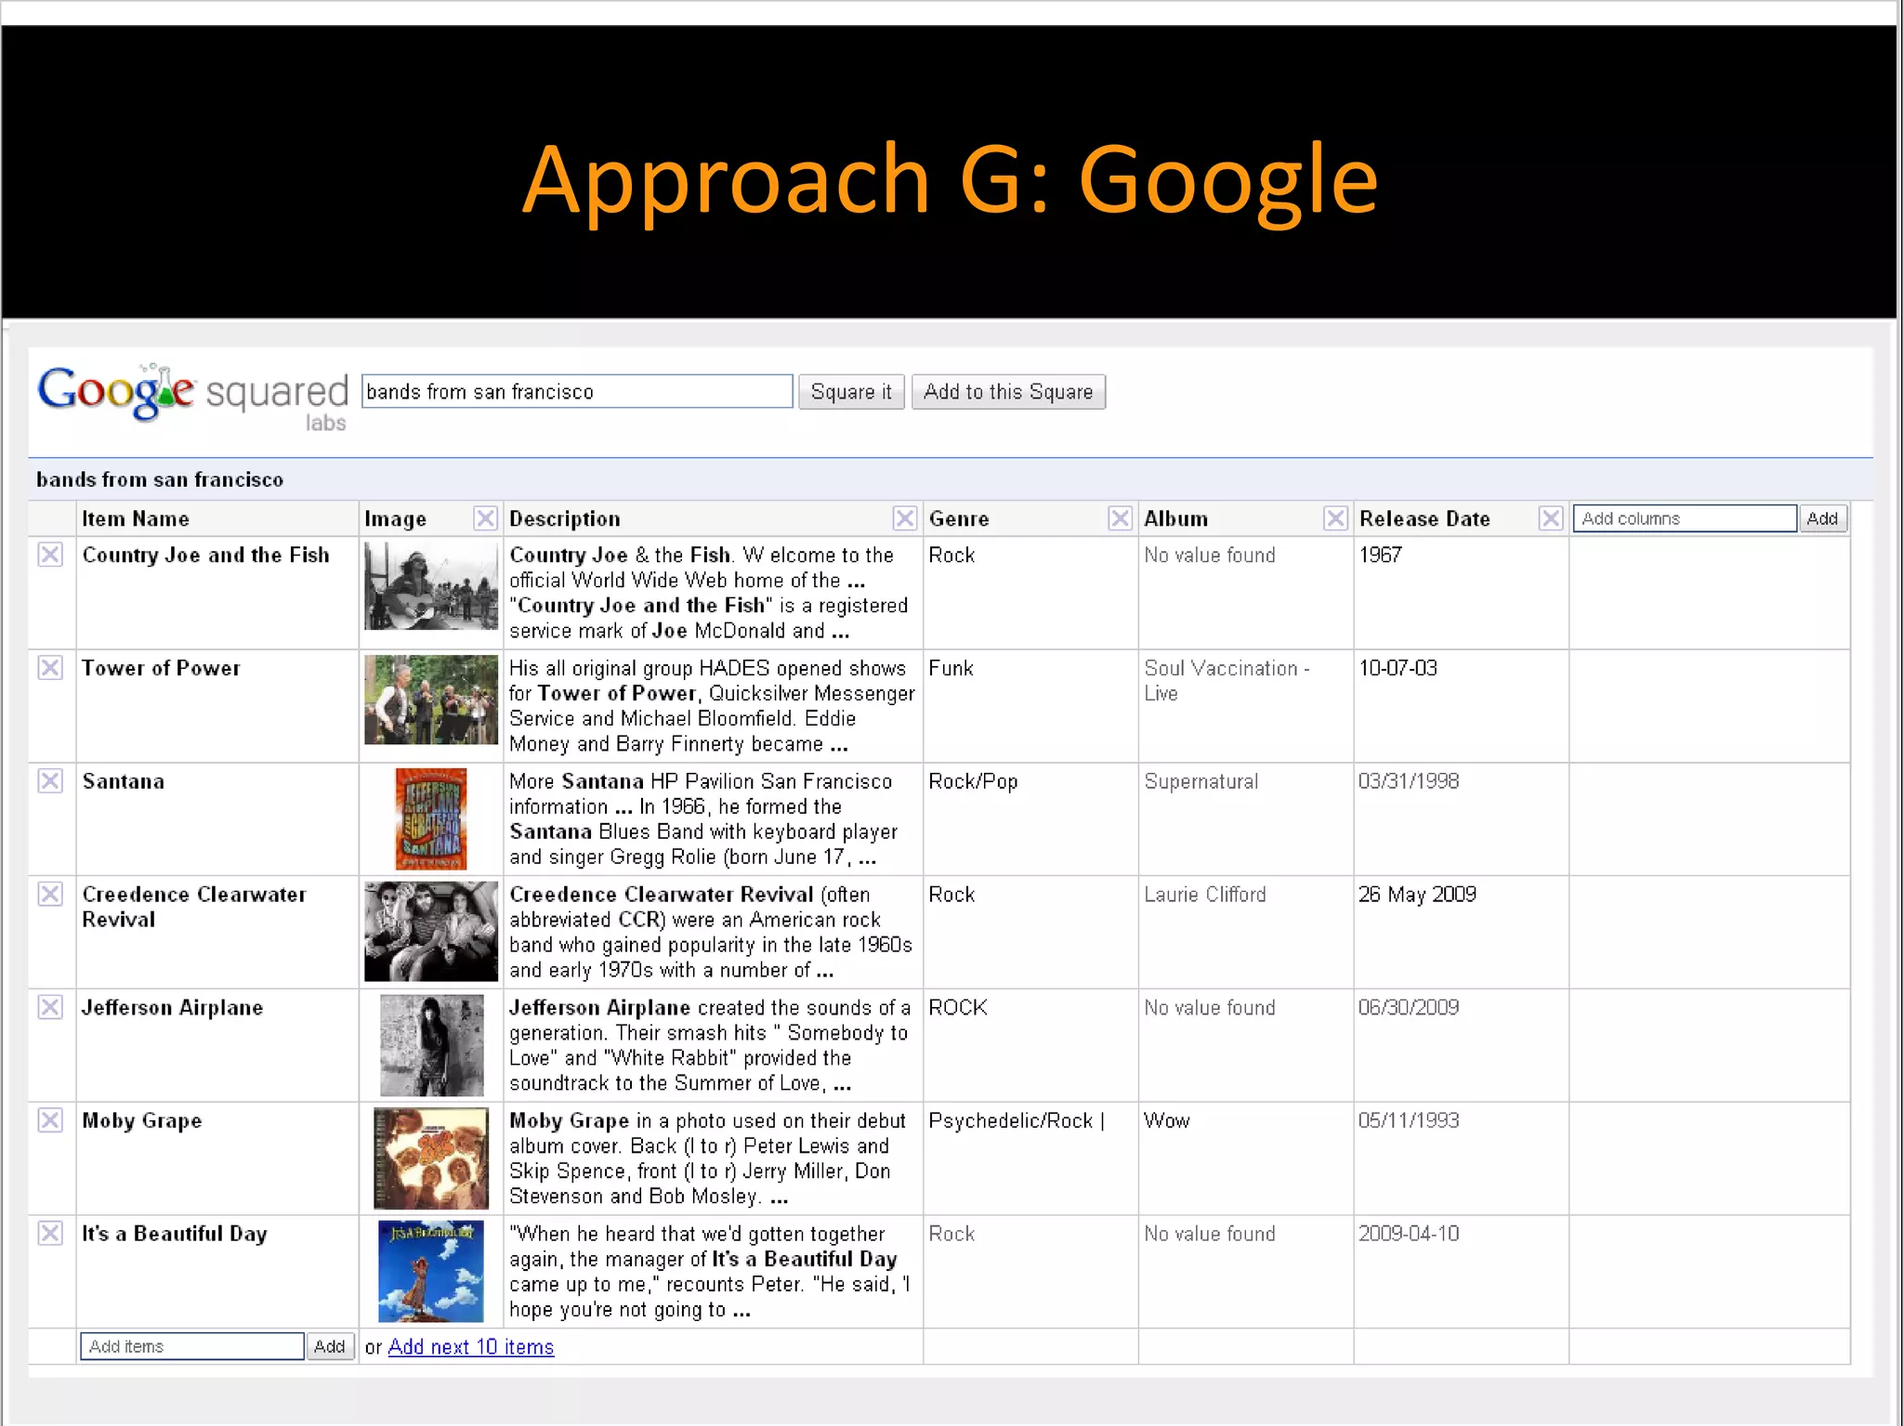This screenshot has width=1903, height=1426.
Task: Remove the Image column with its X icon
Action: (x=485, y=518)
